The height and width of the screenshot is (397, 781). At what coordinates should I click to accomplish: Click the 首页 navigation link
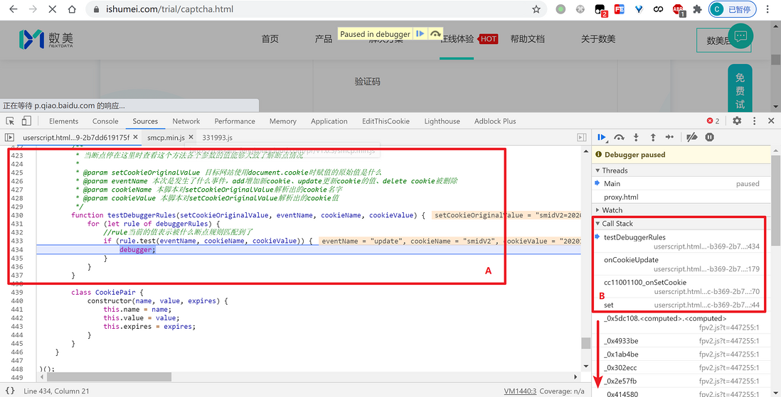coord(270,39)
